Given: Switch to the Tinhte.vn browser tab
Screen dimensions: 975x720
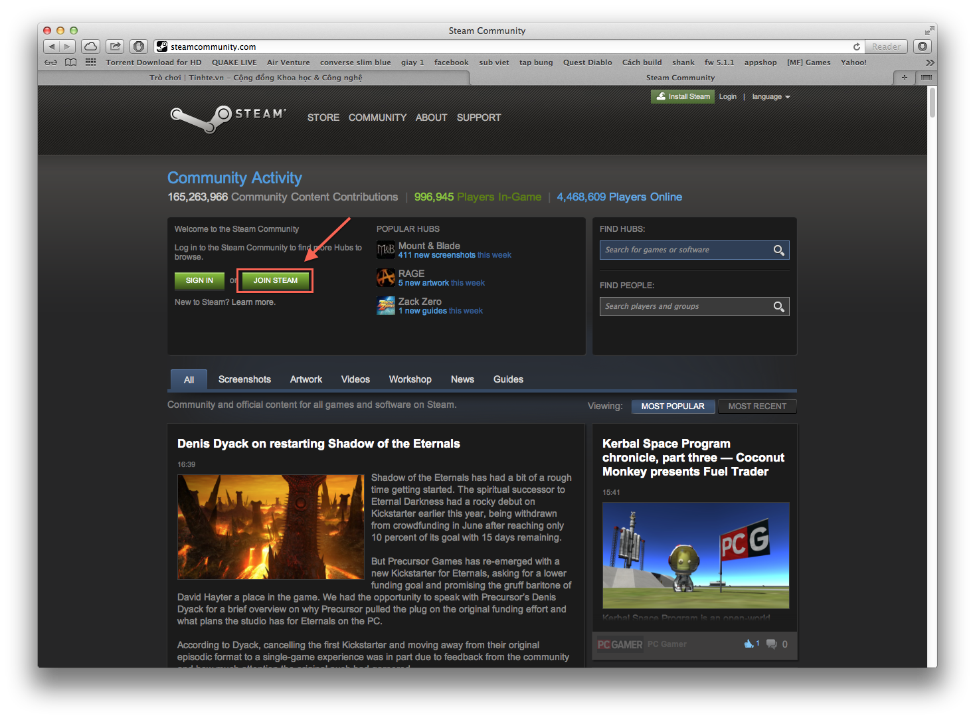Looking at the screenshot, I should pos(255,78).
